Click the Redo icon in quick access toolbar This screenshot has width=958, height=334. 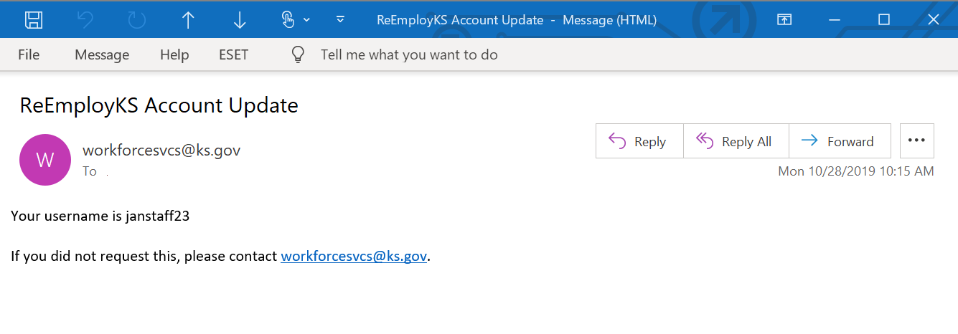tap(136, 20)
